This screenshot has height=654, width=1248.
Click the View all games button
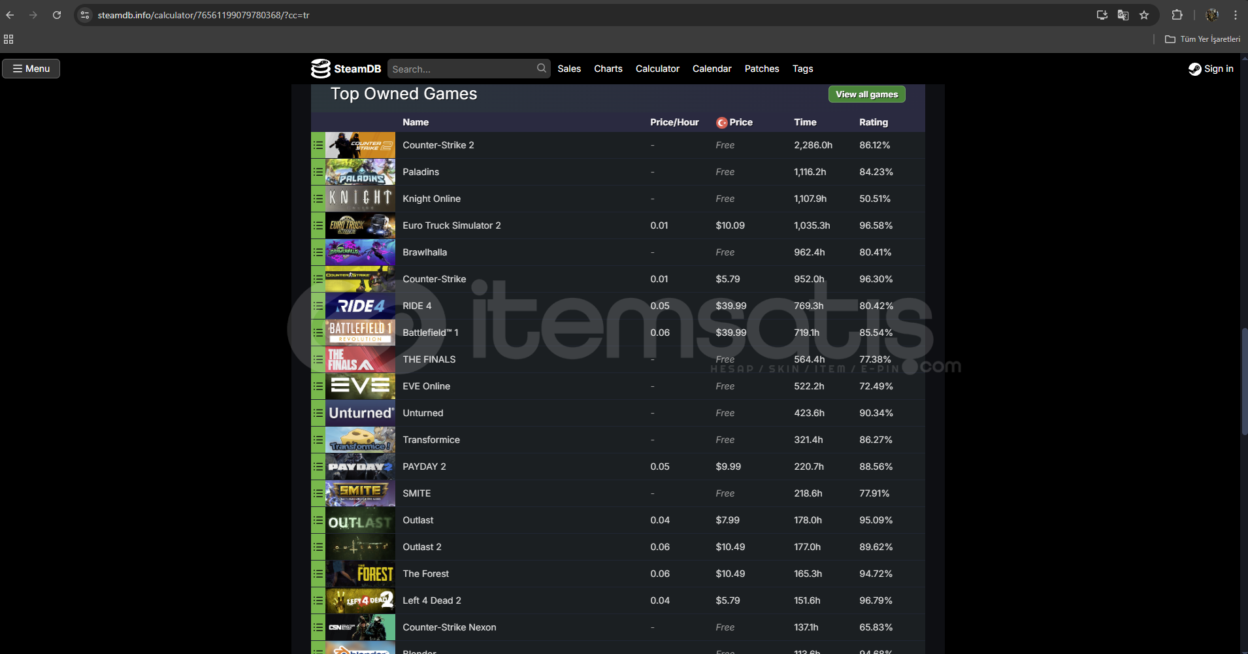pyautogui.click(x=866, y=94)
